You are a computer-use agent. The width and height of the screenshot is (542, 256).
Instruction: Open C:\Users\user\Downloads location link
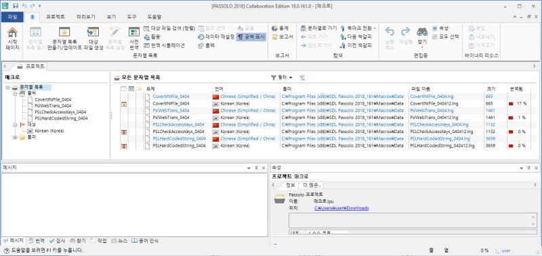(x=341, y=208)
